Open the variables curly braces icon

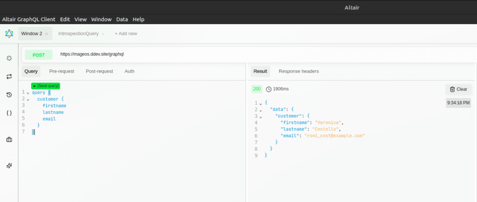[9, 113]
